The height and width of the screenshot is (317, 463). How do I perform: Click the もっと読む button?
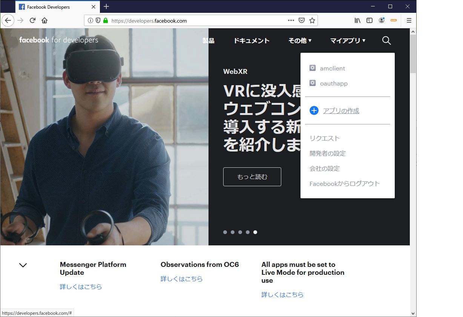[252, 177]
